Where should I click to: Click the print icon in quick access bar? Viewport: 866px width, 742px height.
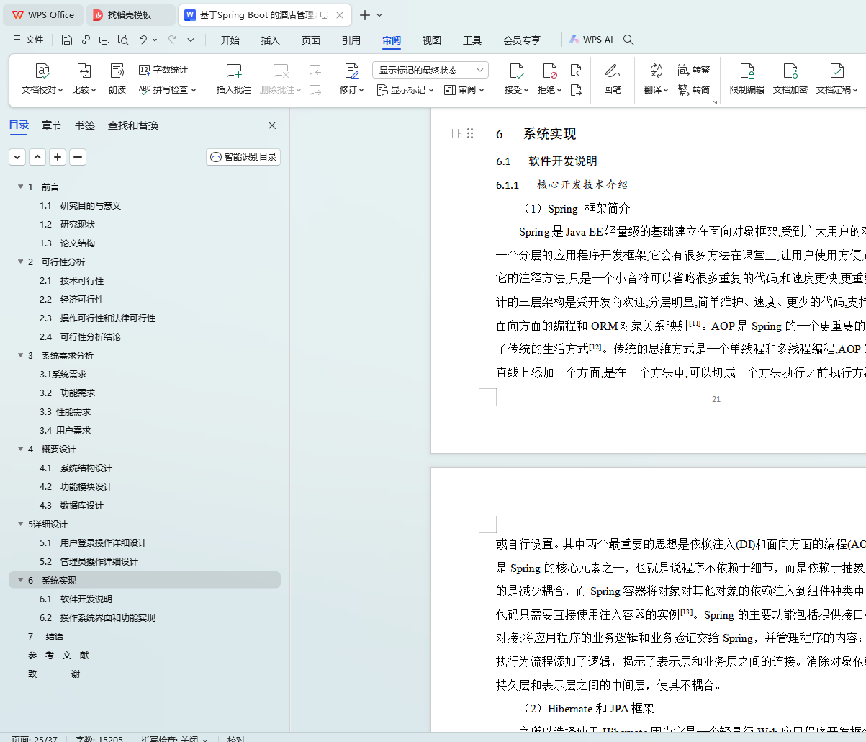click(104, 40)
